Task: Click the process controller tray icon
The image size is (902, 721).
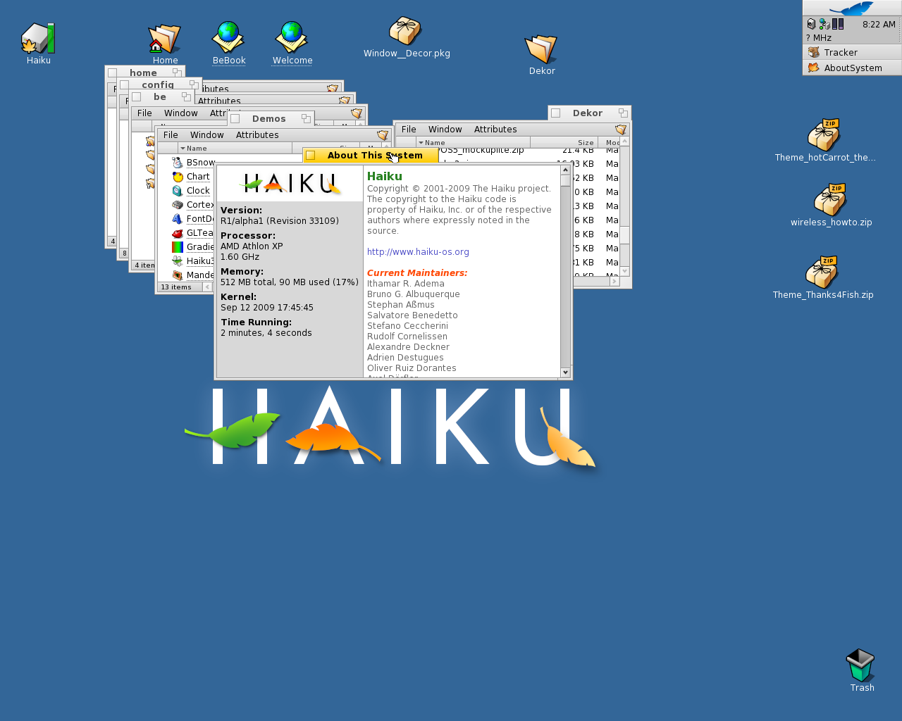Action: click(x=837, y=24)
